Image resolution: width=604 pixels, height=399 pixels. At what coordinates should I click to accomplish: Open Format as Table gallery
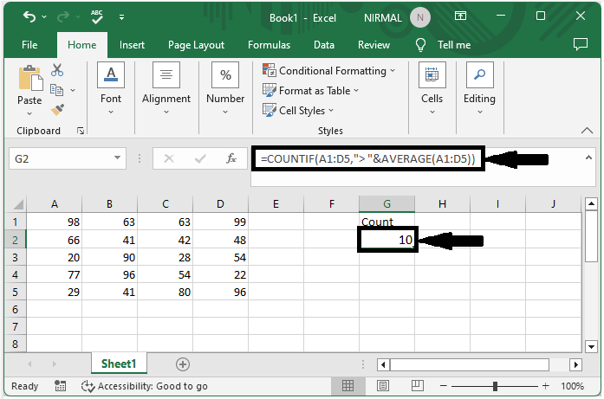point(310,91)
